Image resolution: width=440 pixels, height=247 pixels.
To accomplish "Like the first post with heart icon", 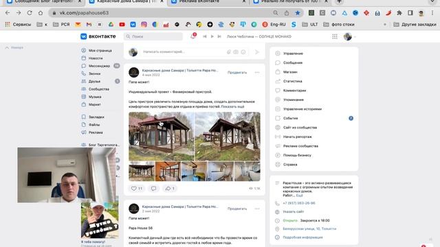I will (137, 189).
